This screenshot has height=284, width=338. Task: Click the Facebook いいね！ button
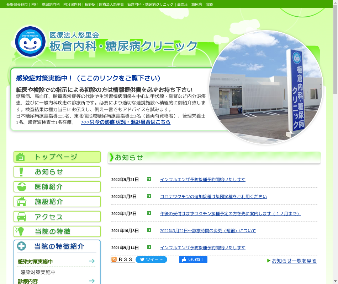tap(193, 260)
